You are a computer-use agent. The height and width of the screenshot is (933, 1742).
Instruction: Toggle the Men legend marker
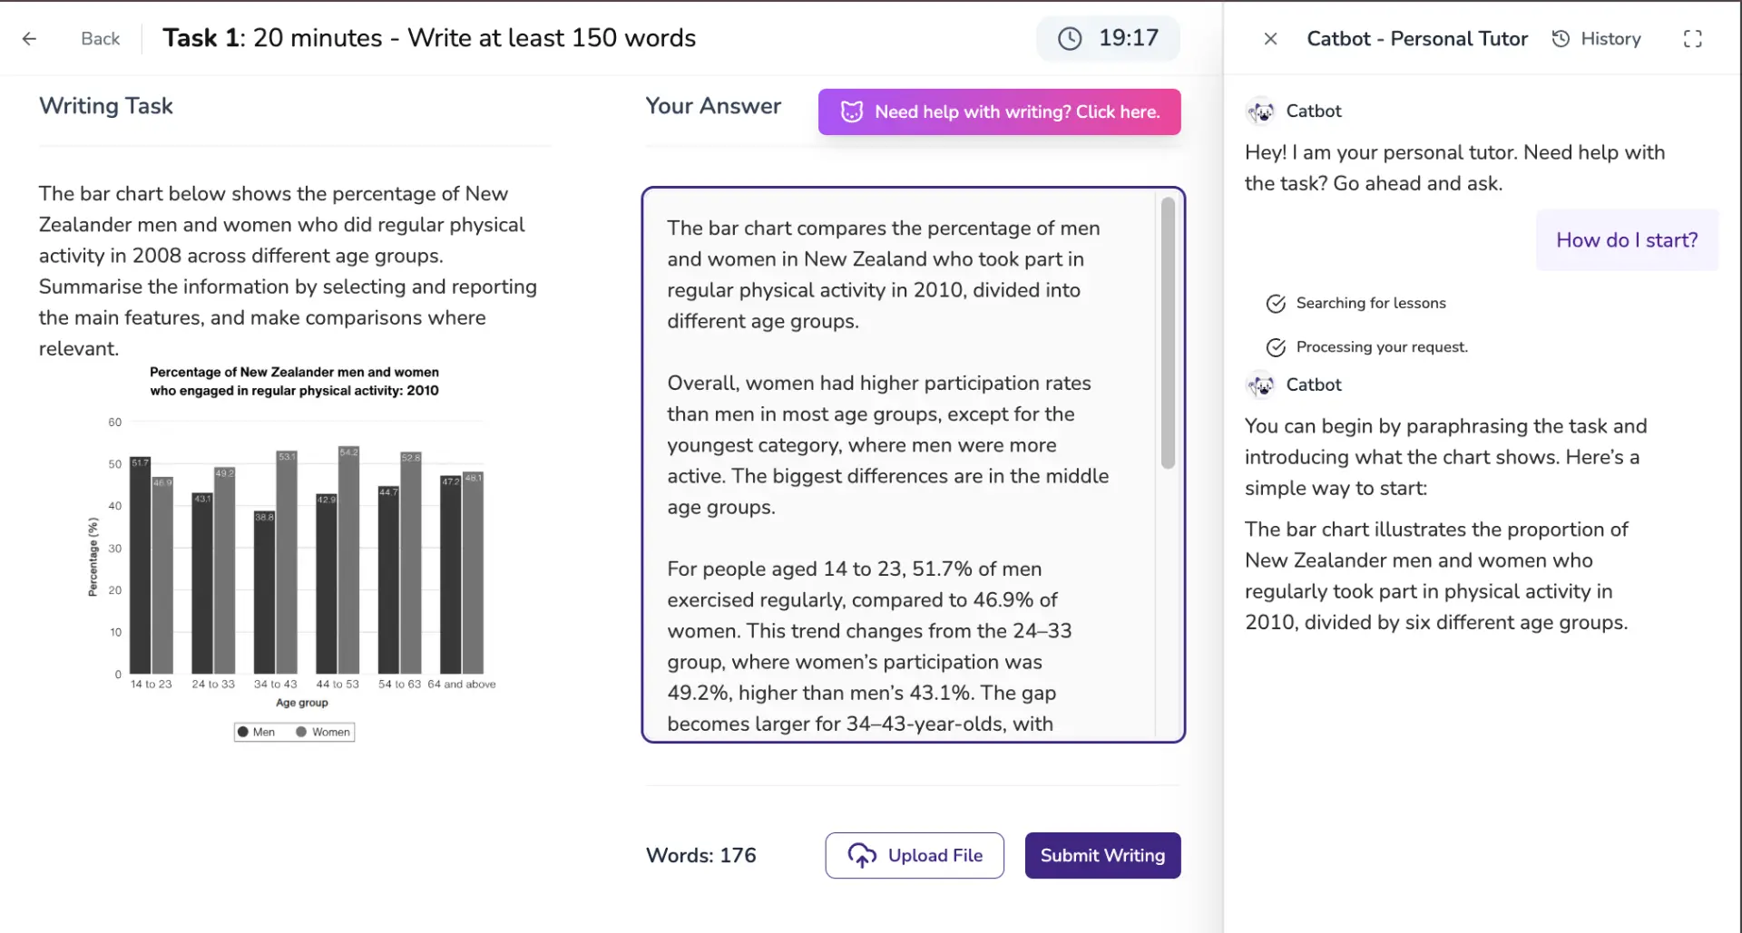(242, 732)
